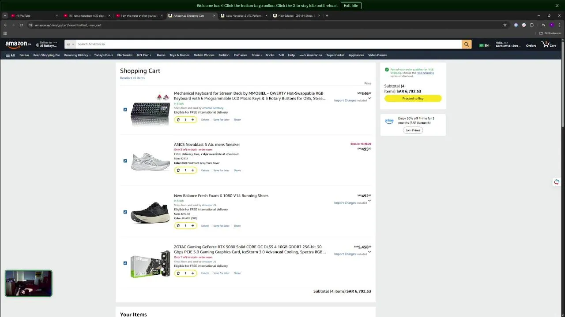Viewport: 565px width, 317px height.
Task: Open browser tab search dropdown arrow
Action: tap(5, 15)
